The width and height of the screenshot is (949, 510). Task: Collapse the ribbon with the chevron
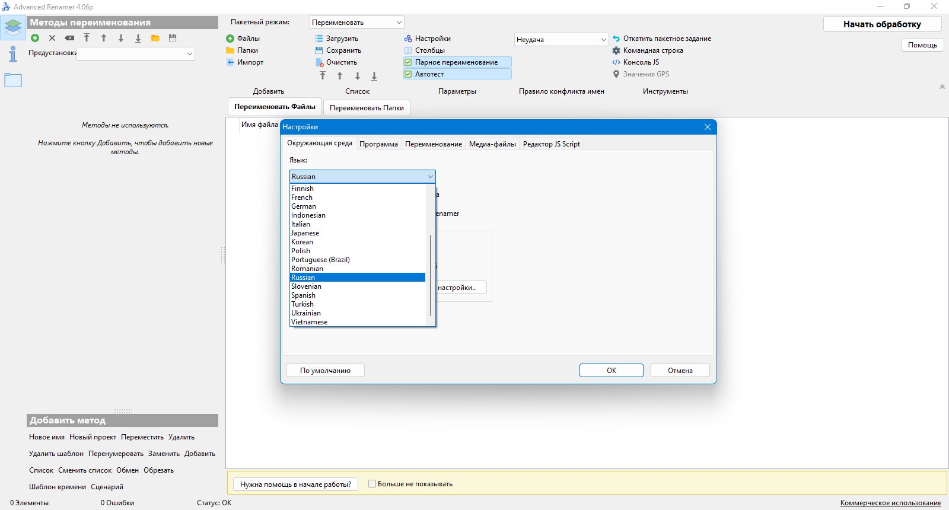[942, 87]
